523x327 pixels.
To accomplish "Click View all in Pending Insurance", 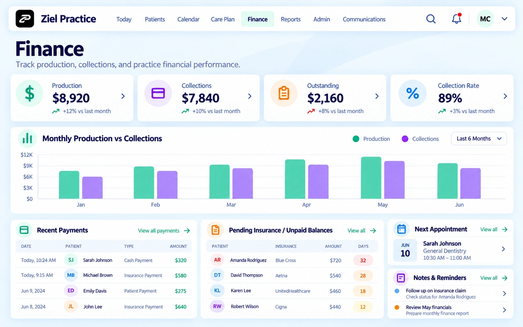I will point(362,231).
